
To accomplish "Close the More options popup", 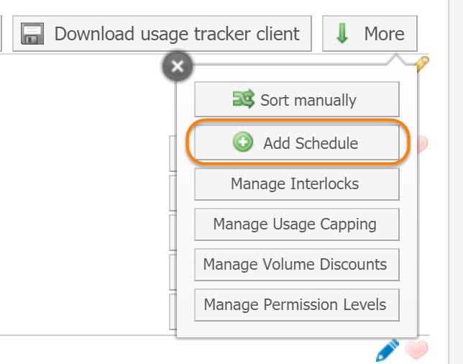I will coord(178,68).
